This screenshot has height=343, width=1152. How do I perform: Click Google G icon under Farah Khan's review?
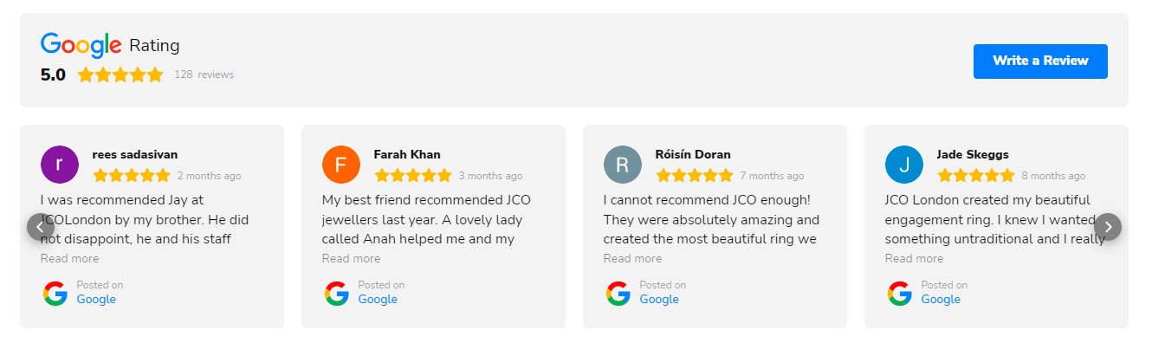pyautogui.click(x=337, y=294)
